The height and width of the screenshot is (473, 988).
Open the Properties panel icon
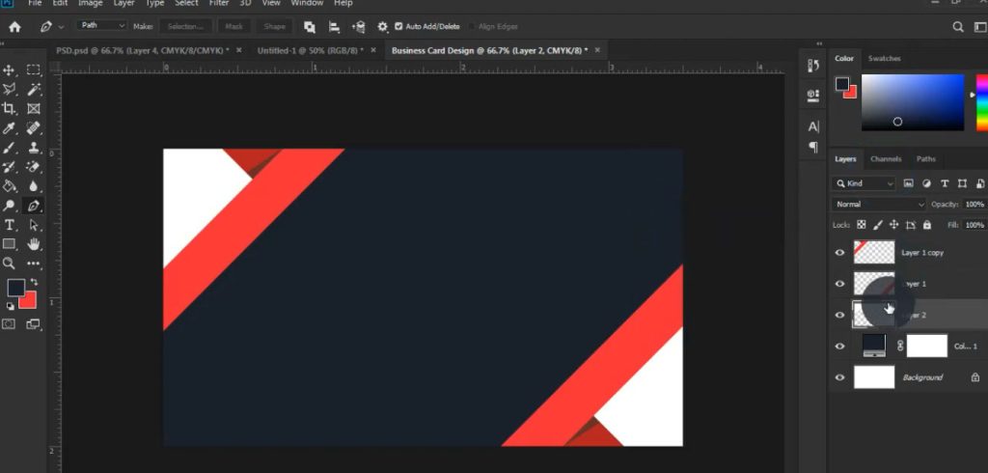tap(813, 96)
